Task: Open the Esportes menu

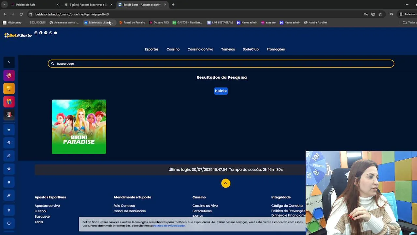Action: (151, 49)
